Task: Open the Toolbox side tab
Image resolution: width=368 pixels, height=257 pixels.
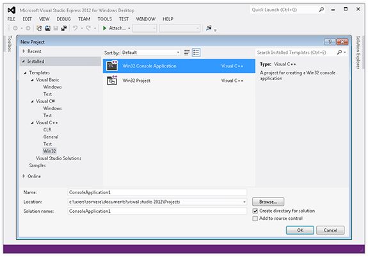Action: (x=10, y=44)
